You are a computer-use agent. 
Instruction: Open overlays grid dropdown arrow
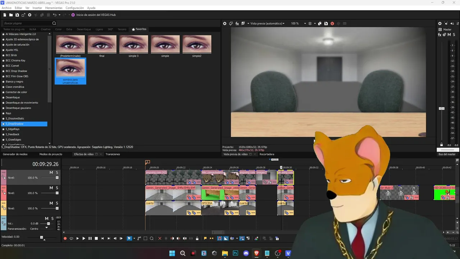click(x=315, y=23)
